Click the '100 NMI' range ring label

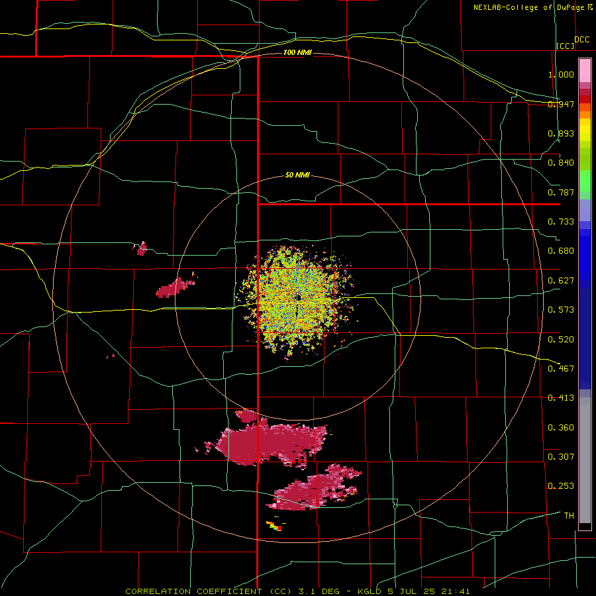(297, 52)
